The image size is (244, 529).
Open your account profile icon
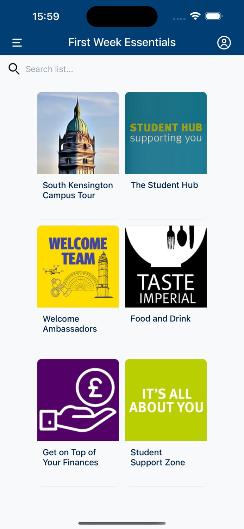tap(224, 42)
